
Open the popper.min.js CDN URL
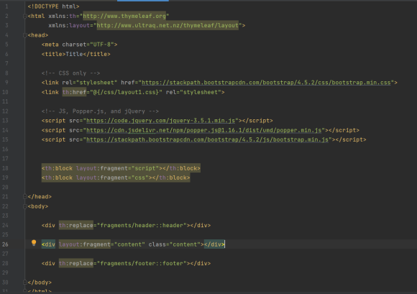click(203, 130)
